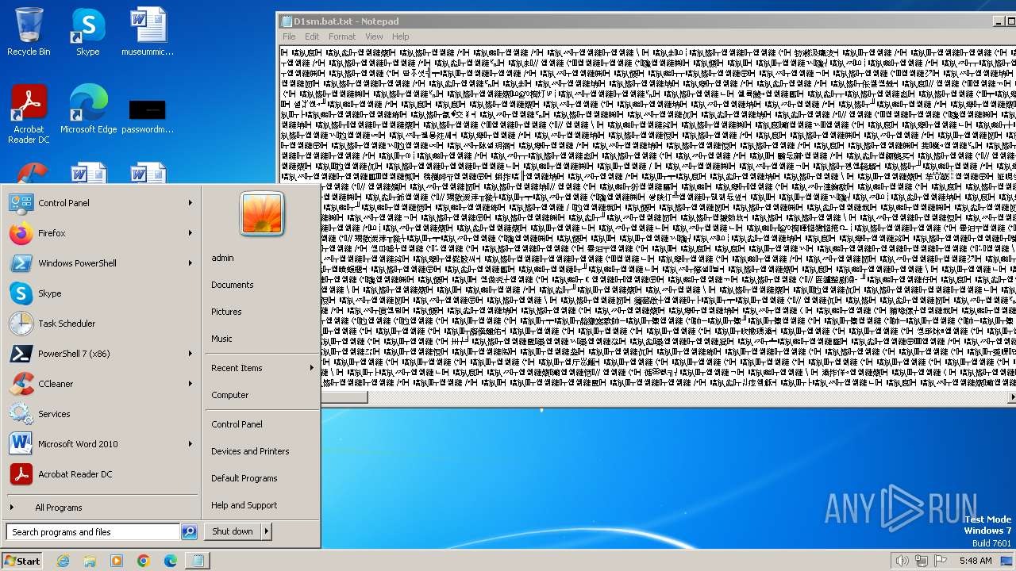Click the Notepad horizontal scrollbar thumb
Screen dimensions: 1016x571
coord(344,397)
